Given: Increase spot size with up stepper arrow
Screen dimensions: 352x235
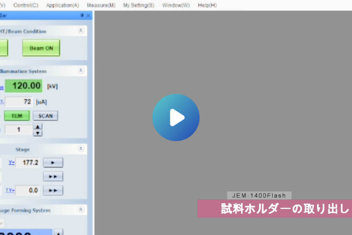Looking at the screenshot, I should click(38, 126).
